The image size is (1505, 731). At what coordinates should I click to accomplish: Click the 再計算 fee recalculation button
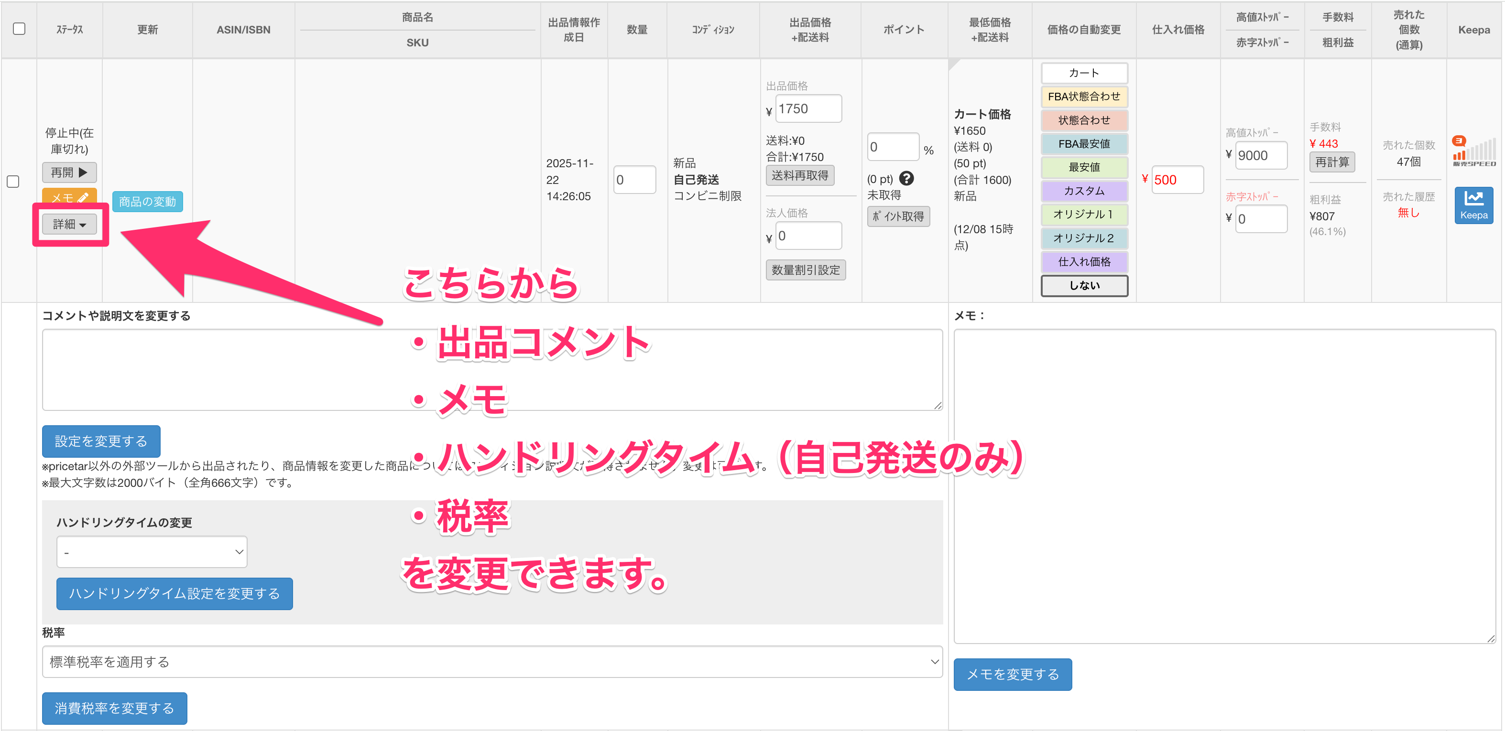tap(1331, 162)
